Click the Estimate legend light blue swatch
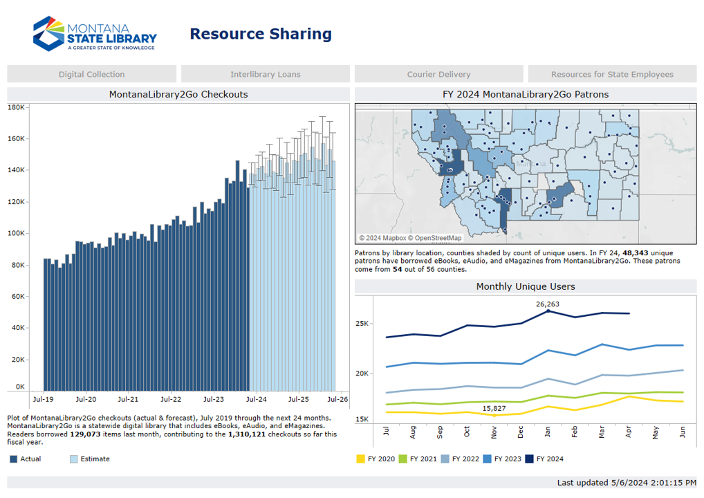 click(x=74, y=459)
